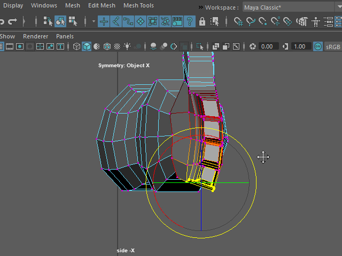The image size is (342, 256).
Task: Open the sRGB view transform dropdown
Action: 333,46
